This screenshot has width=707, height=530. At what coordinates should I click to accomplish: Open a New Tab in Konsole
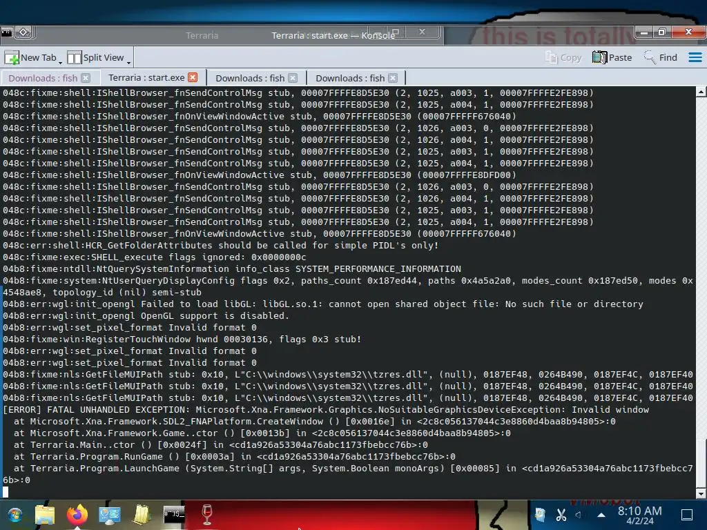coord(30,58)
